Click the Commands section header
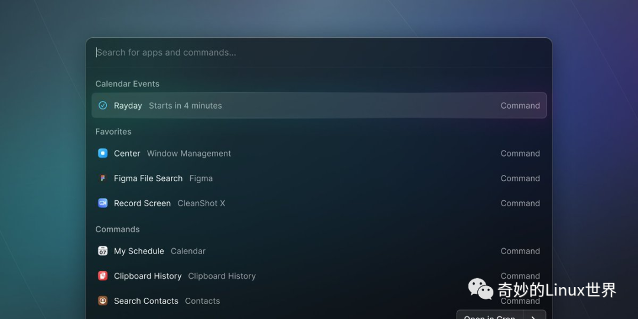 click(117, 229)
